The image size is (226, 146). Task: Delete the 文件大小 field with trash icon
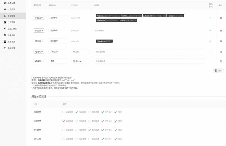coord(221,52)
